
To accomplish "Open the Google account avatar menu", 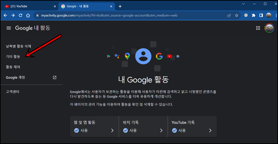I will pos(269,28).
